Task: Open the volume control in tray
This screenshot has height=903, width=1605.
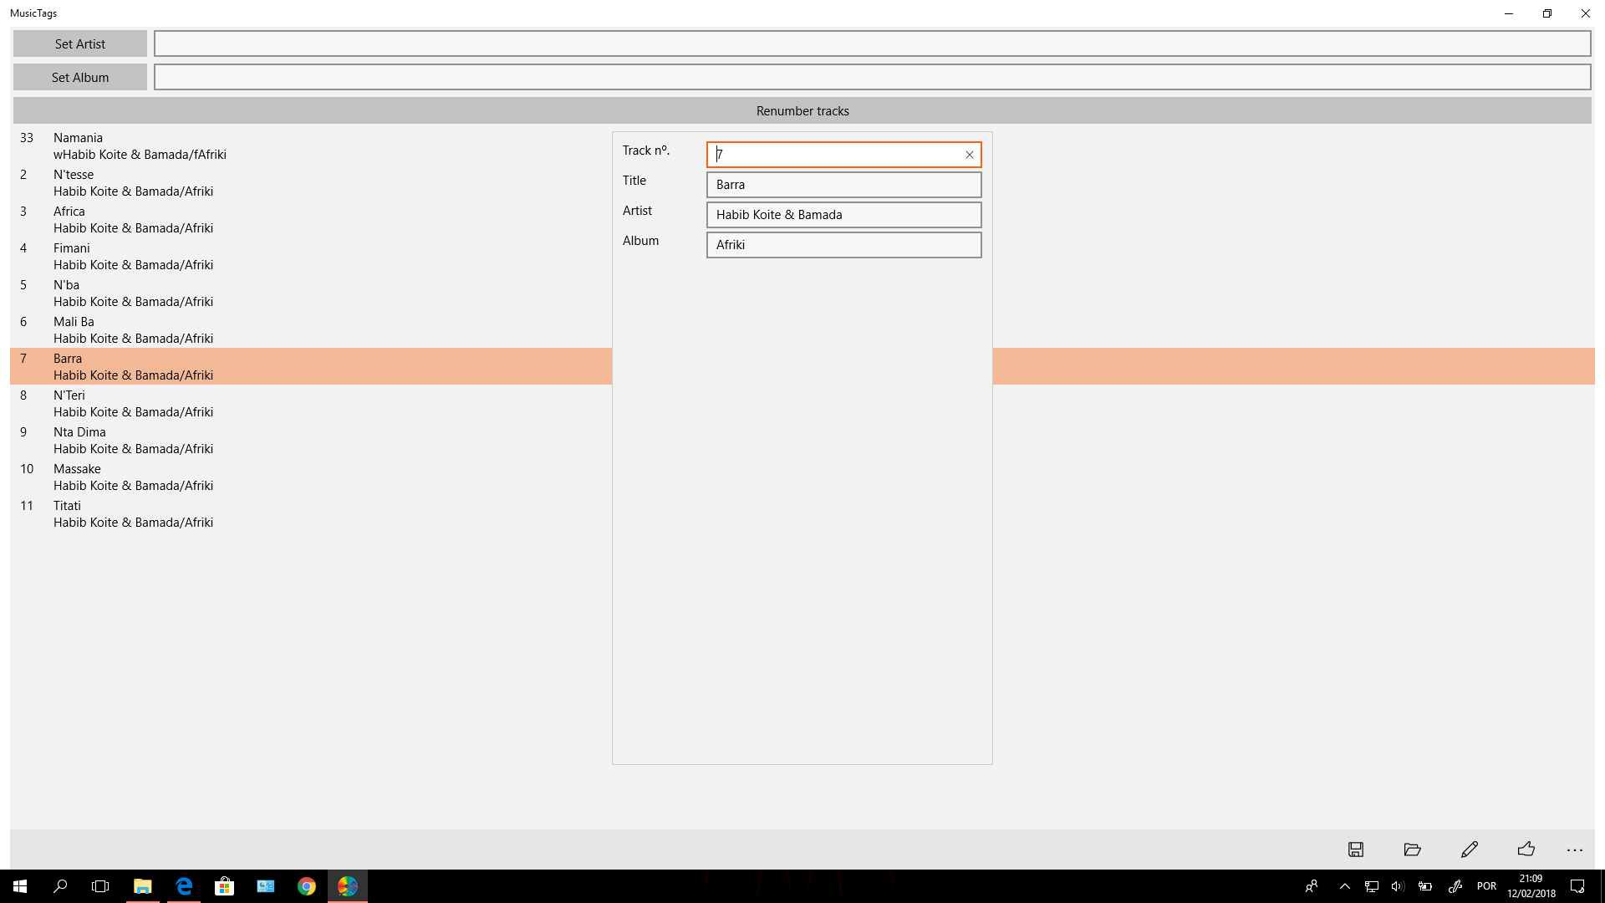Action: pos(1398,886)
